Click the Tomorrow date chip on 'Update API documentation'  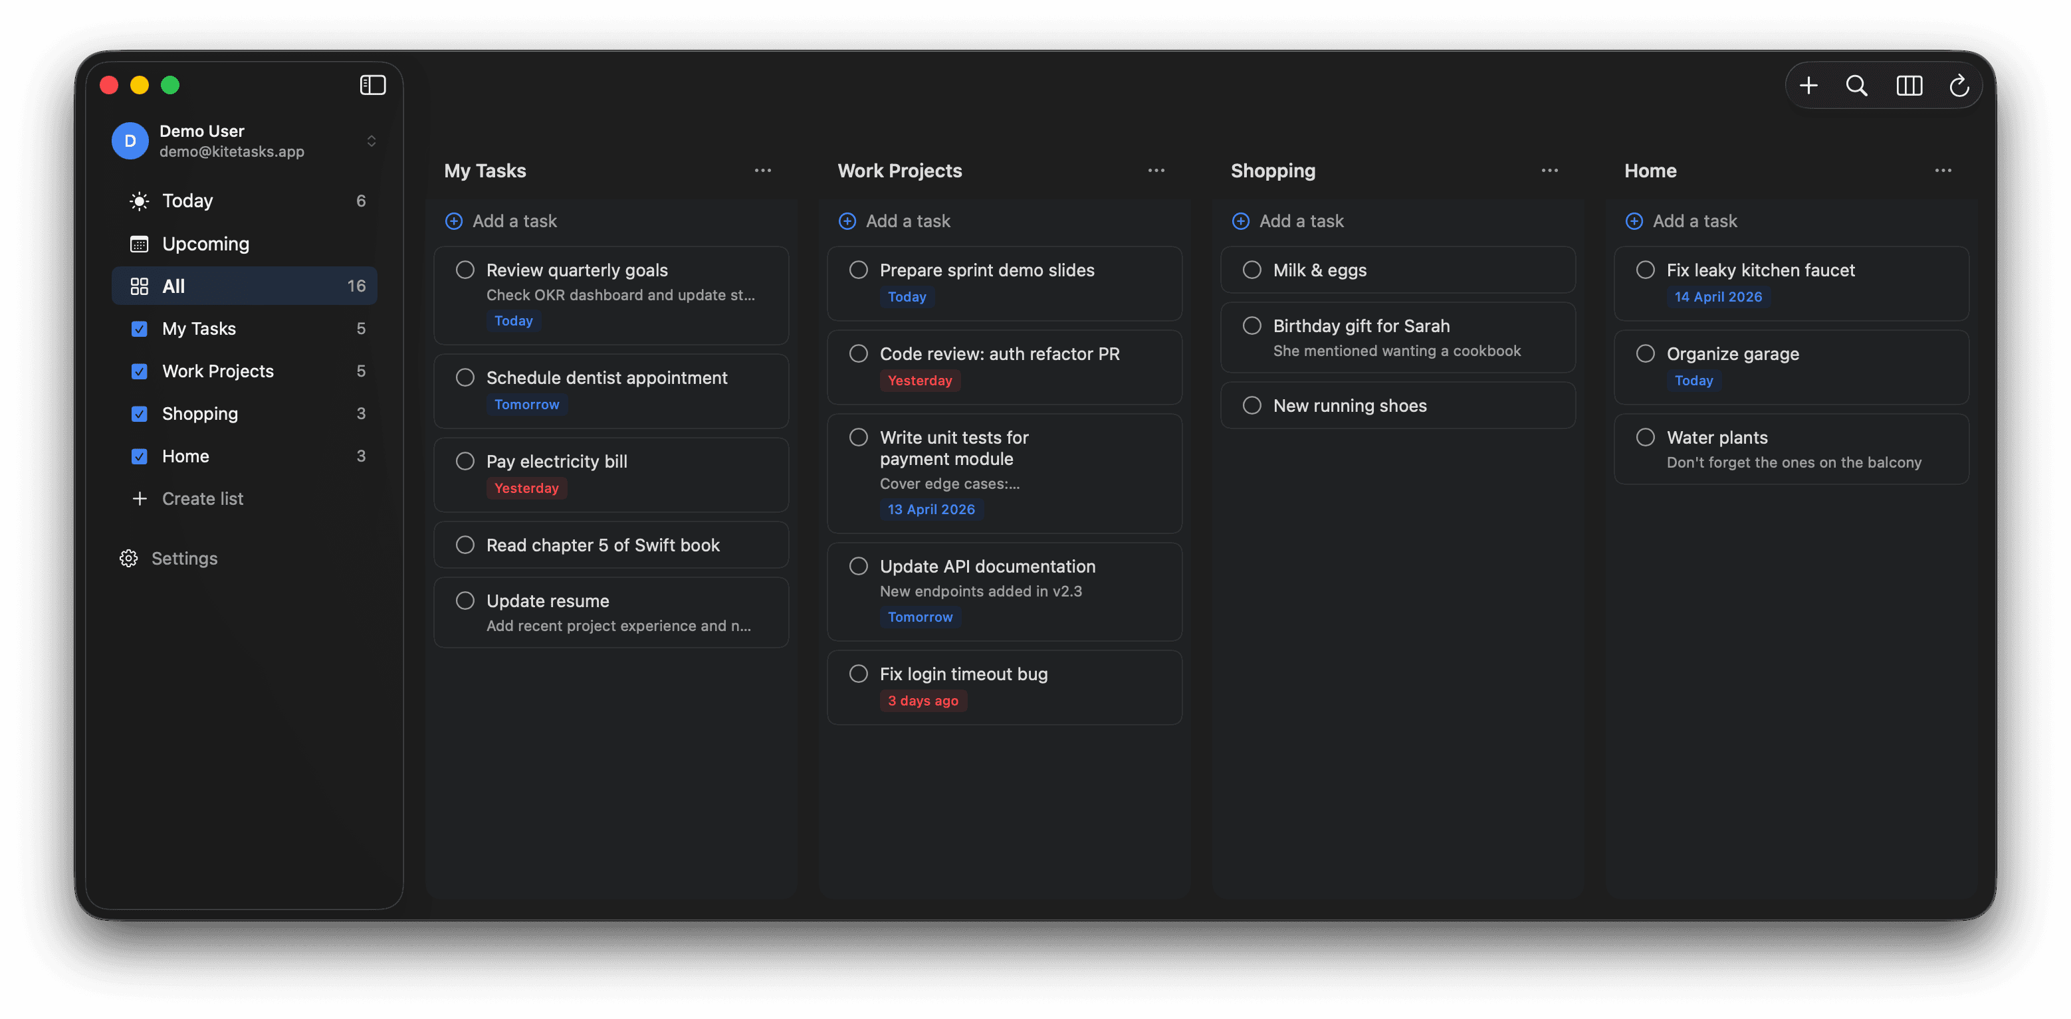coord(920,617)
